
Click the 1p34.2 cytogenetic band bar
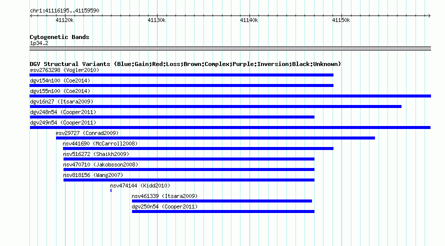point(230,48)
